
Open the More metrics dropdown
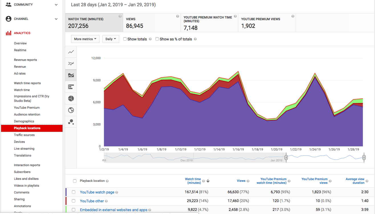[x=85, y=39]
